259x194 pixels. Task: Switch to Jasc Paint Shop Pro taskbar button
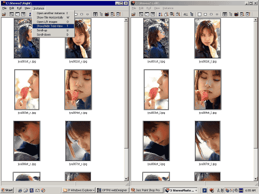[146, 190]
